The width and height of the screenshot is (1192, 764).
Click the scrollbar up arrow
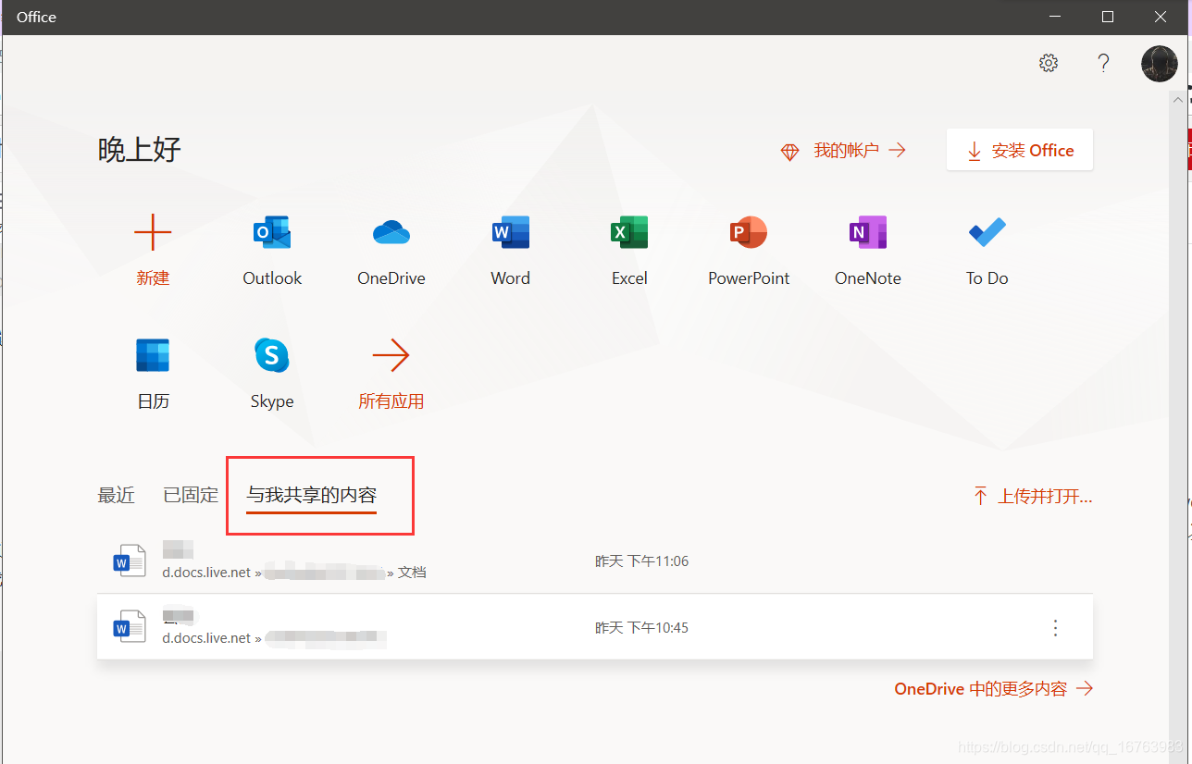pos(1179,98)
